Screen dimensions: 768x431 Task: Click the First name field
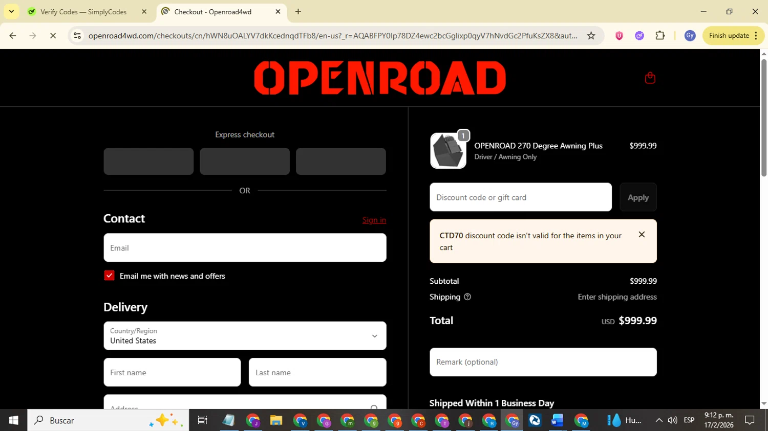[172, 372]
